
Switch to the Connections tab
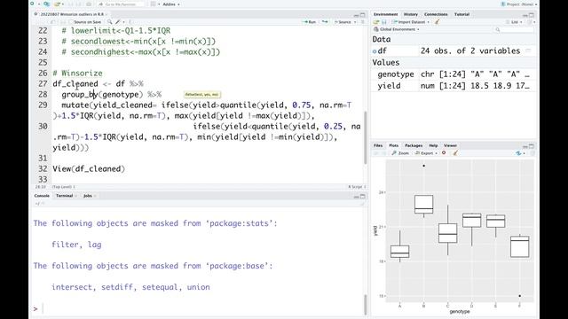436,14
